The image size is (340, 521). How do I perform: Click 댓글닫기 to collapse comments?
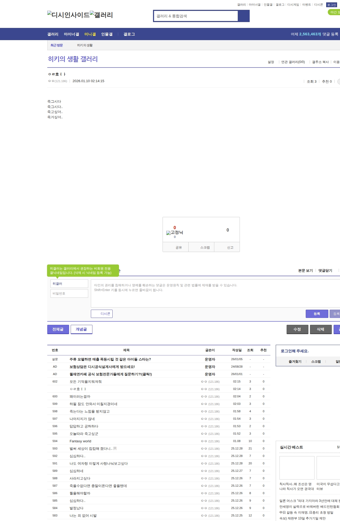pyautogui.click(x=325, y=270)
